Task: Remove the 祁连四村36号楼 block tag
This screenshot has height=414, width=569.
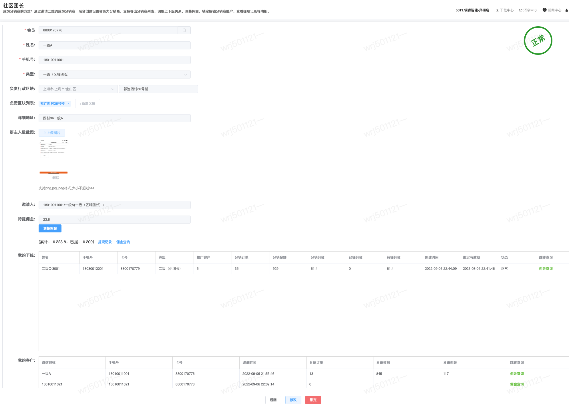Action: click(69, 104)
